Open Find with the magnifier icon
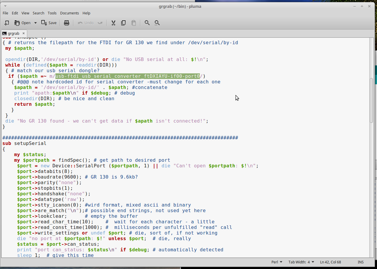The height and width of the screenshot is (269, 377). tap(147, 23)
